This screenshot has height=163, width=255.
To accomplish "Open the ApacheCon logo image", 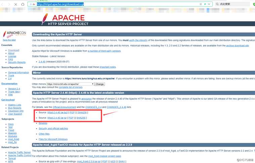I will (14, 34).
